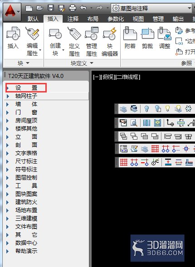Click the 俯视 view control label
Viewport: 195px width, 267px height.
(x=108, y=77)
